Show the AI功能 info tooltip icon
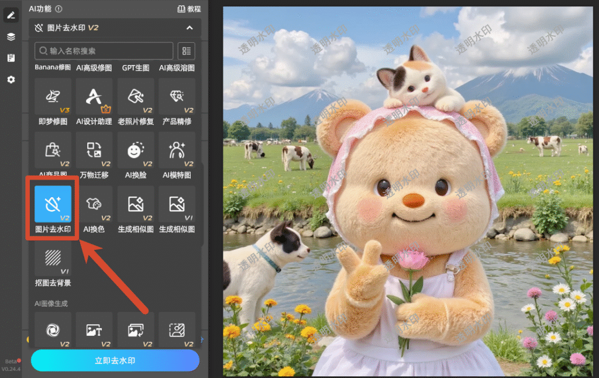Image resolution: width=599 pixels, height=378 pixels. [x=58, y=9]
